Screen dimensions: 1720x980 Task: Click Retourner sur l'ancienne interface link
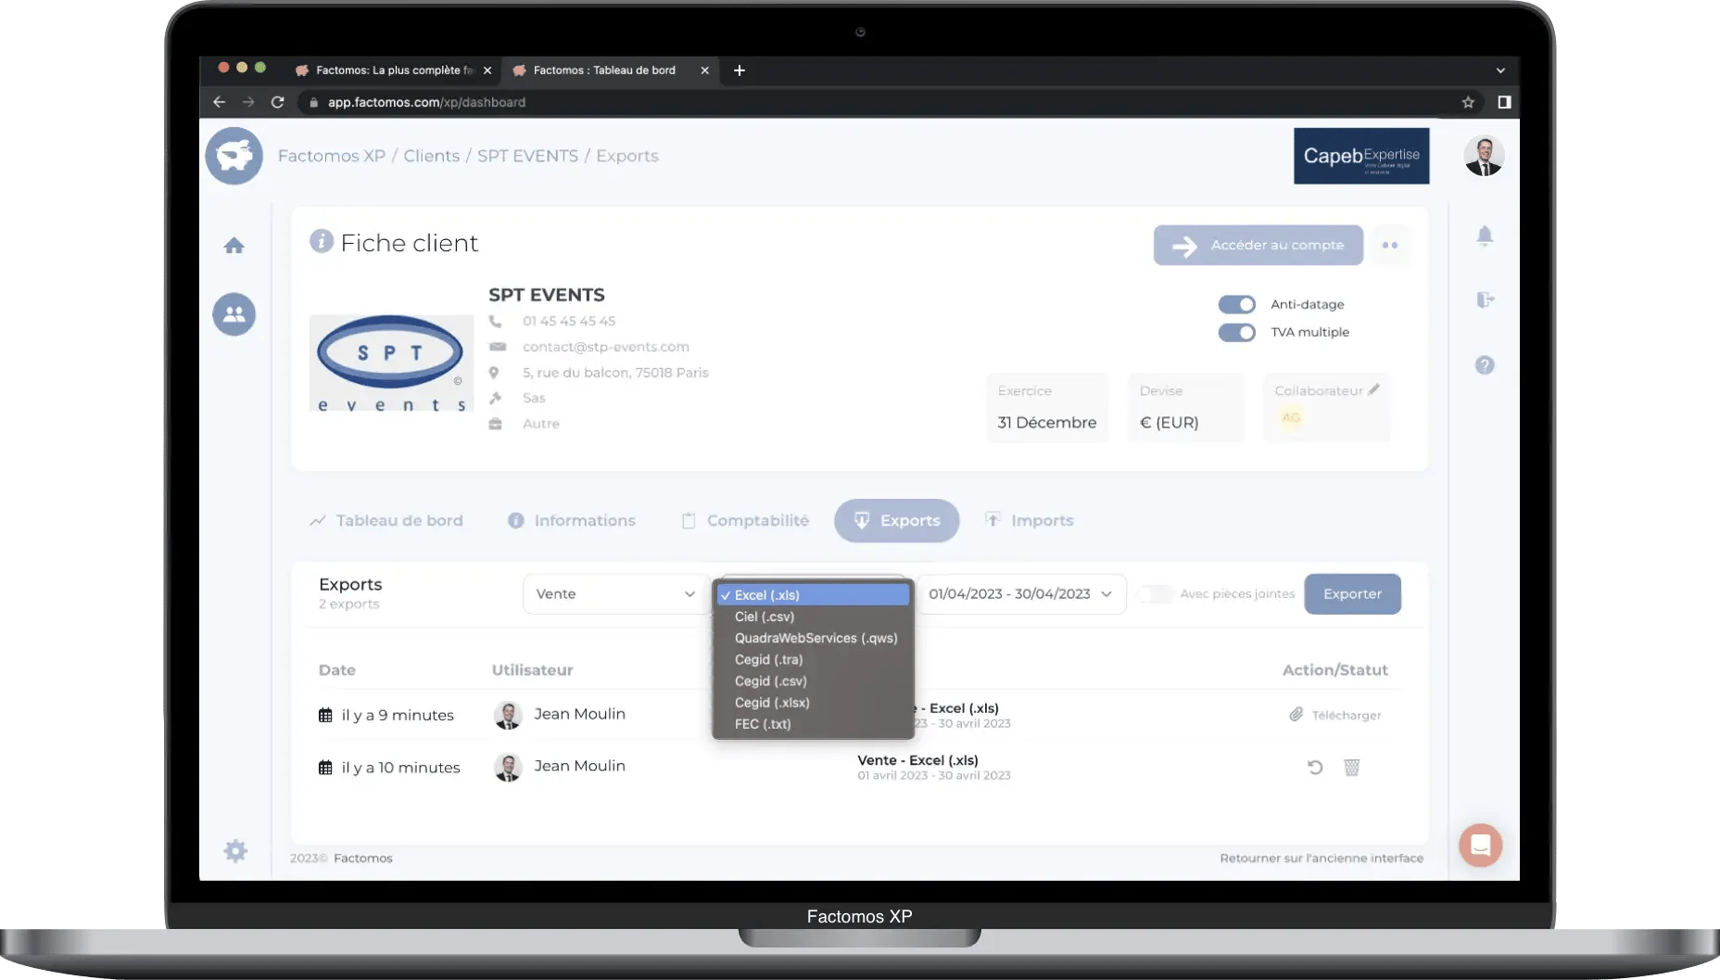(1321, 859)
